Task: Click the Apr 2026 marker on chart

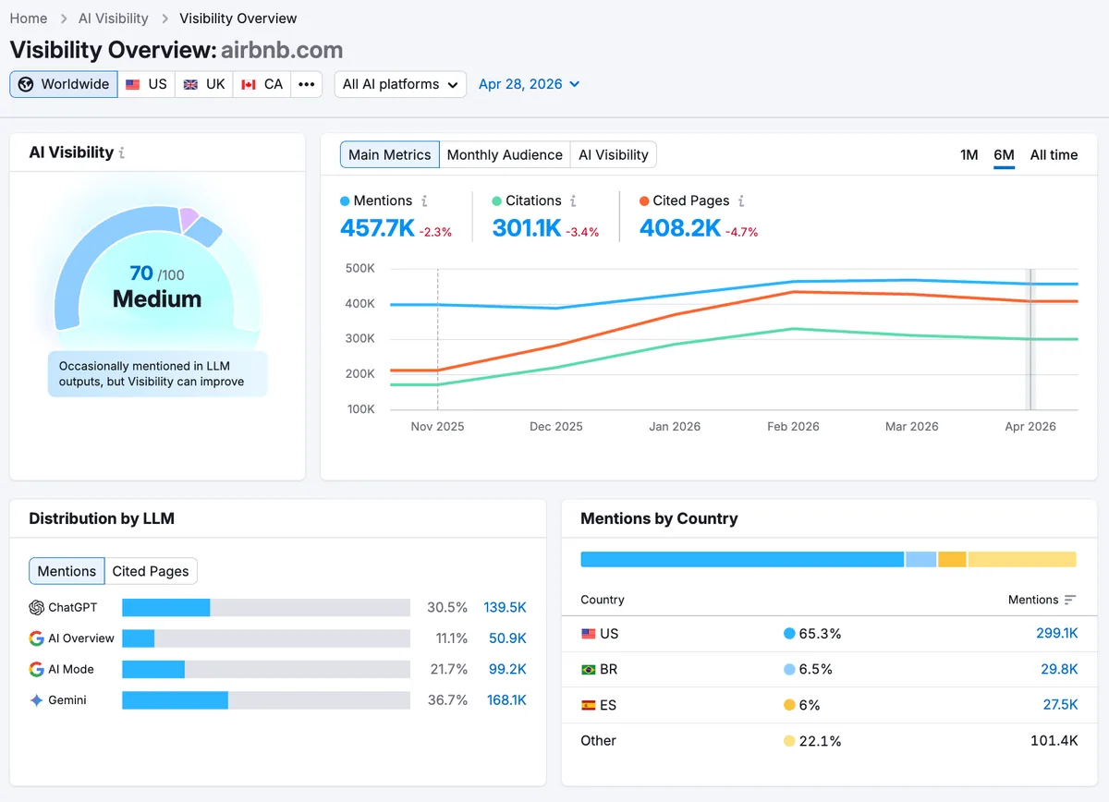Action: tap(1030, 340)
